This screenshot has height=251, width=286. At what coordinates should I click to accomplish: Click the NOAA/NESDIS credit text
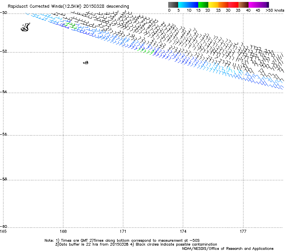tap(228, 249)
